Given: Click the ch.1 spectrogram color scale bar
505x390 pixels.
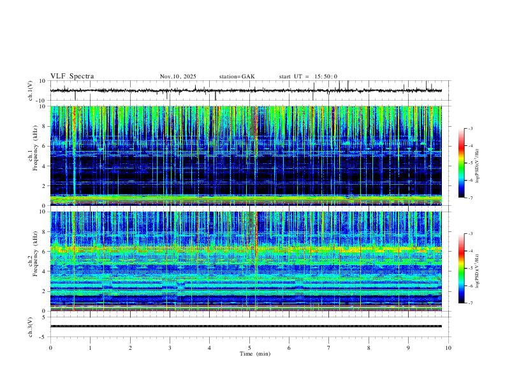Looking at the screenshot, I should [462, 163].
